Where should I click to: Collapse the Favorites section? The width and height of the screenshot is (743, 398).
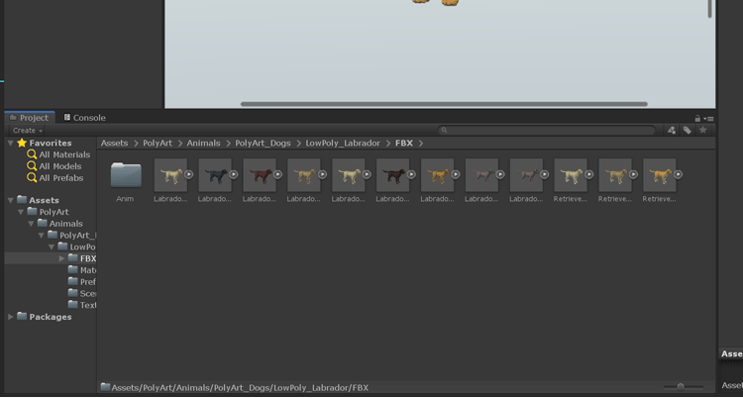click(11, 144)
